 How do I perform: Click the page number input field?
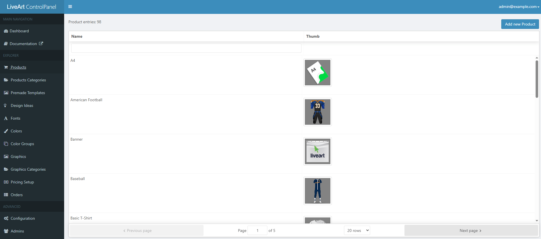(x=257, y=230)
